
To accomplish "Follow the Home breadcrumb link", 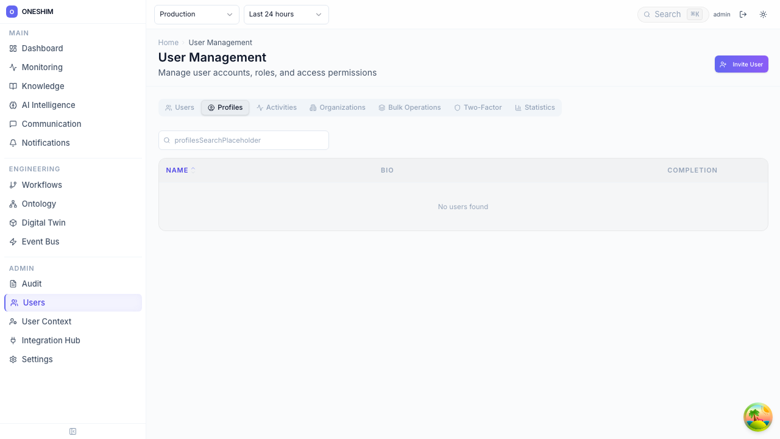I will coord(168,43).
